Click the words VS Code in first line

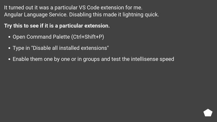(x=89, y=7)
